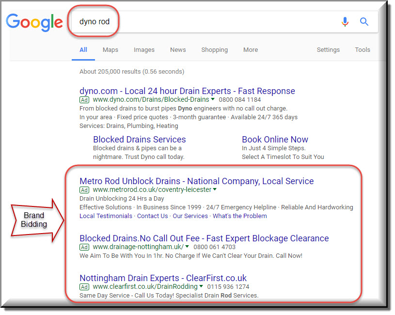Open dyno.com Local 24 hour Drain Experts ad
Viewport: 395px width, 315px height.
187,91
